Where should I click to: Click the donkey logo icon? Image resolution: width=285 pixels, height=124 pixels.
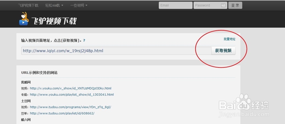pyautogui.click(x=24, y=18)
